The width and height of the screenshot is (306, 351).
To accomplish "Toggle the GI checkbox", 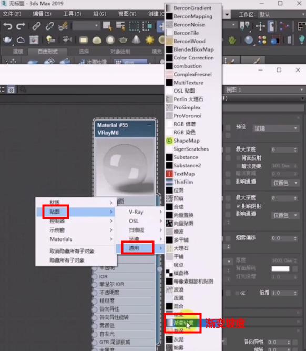I will click(x=237, y=293).
